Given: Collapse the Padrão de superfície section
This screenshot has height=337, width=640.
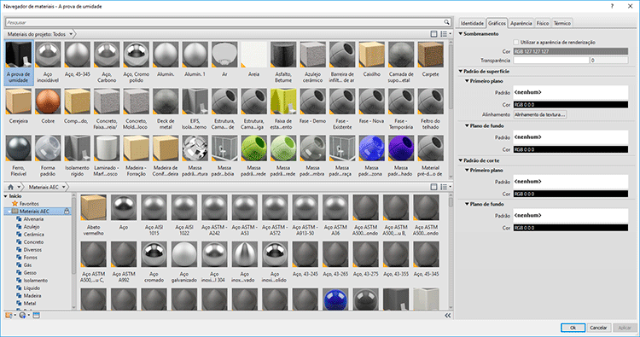Looking at the screenshot, I should [461, 71].
